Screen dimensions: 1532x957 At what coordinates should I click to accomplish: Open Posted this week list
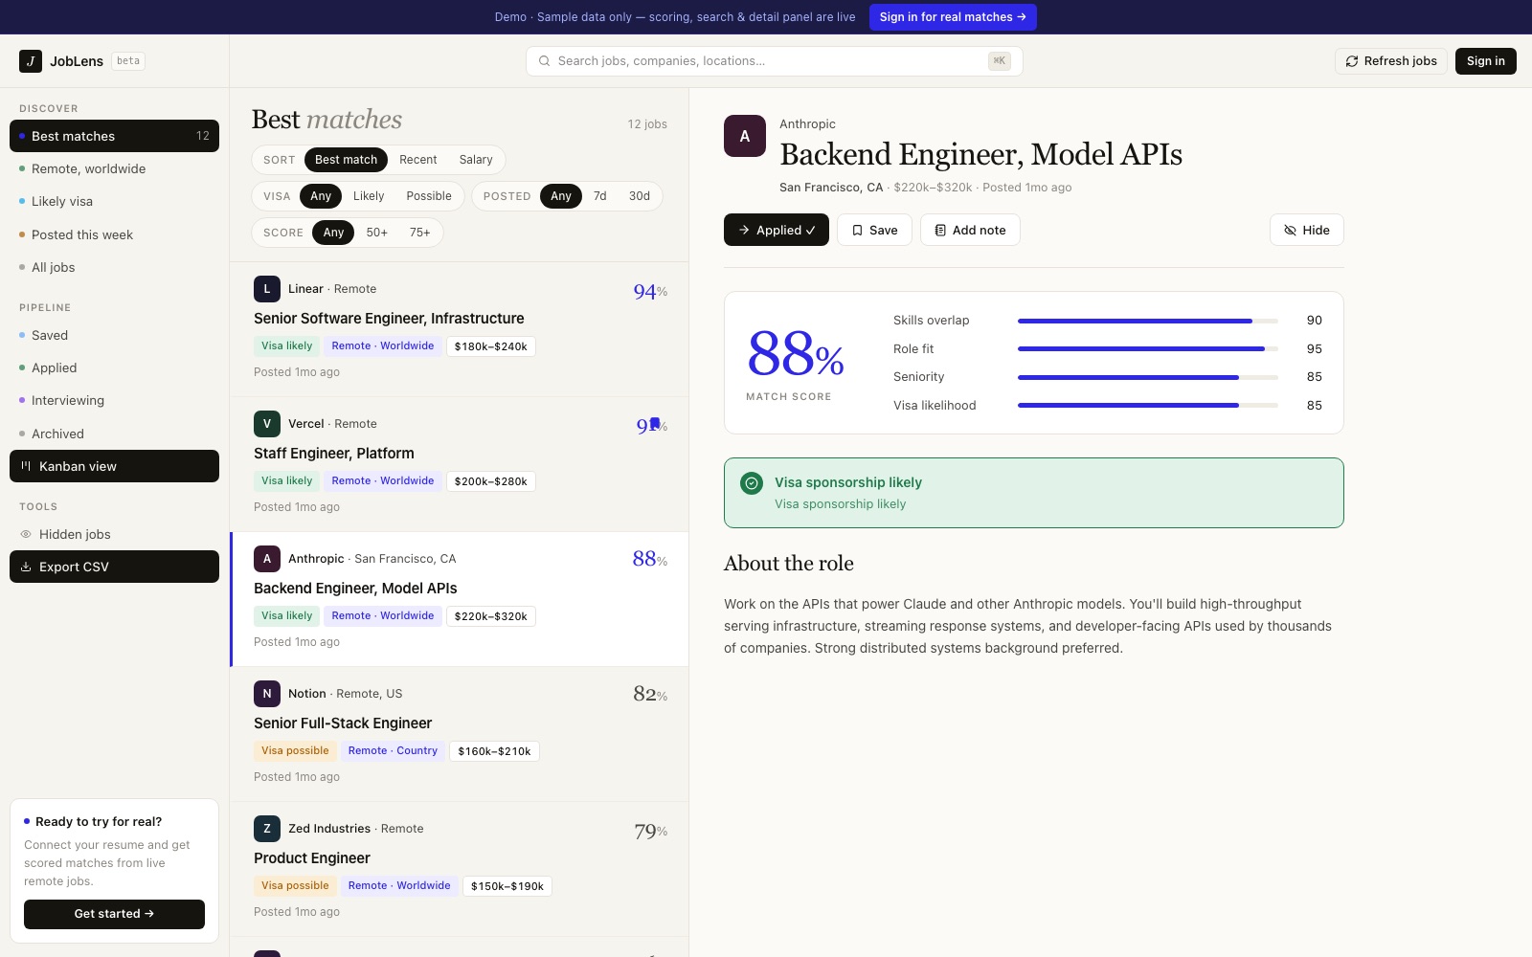[114, 234]
